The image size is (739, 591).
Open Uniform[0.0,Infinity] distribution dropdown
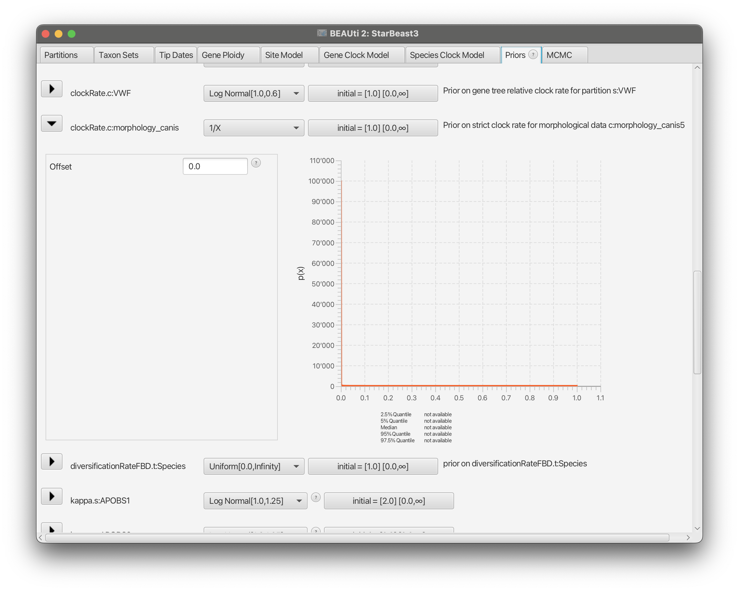[x=254, y=466]
